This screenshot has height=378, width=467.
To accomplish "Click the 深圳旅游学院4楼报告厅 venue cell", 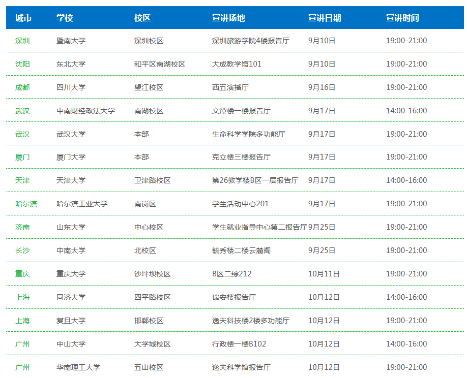I will tap(250, 41).
